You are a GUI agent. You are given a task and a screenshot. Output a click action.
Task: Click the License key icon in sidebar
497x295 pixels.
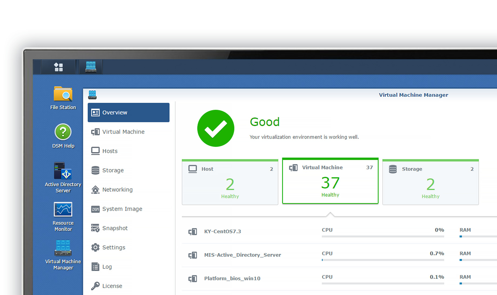click(x=95, y=286)
